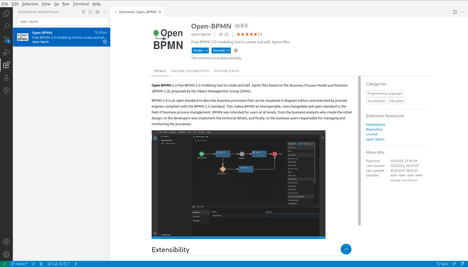
Task: Open the Testing flask view
Action: (x=6, y=78)
